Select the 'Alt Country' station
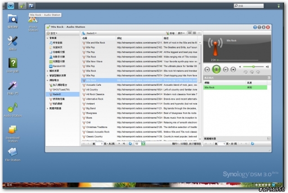 [x=139, y=90]
